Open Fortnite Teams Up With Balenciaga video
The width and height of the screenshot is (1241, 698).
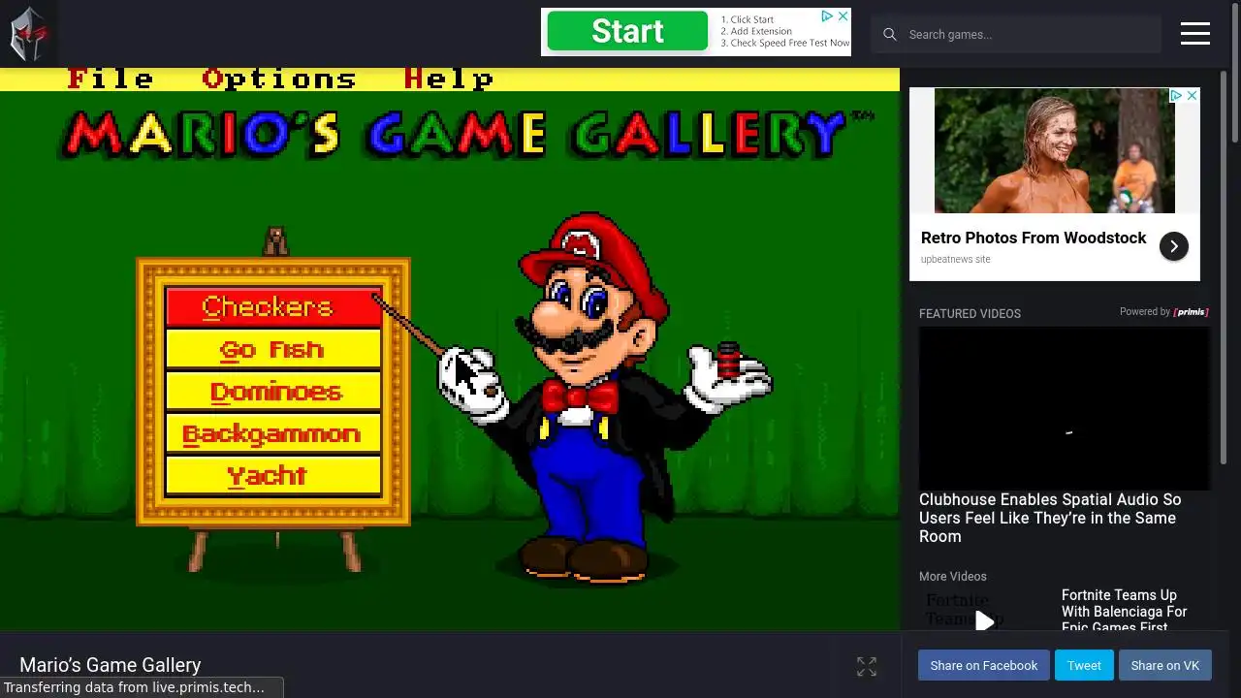pos(1125,611)
